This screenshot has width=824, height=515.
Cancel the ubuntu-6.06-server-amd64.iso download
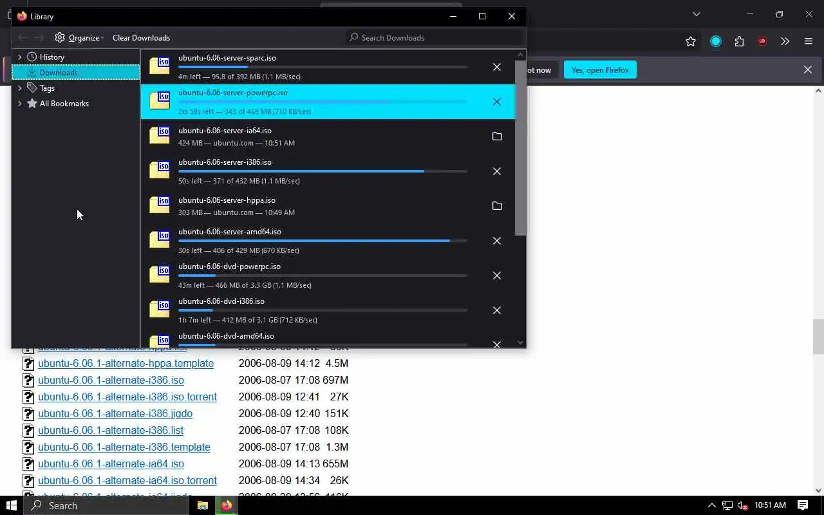coord(496,241)
